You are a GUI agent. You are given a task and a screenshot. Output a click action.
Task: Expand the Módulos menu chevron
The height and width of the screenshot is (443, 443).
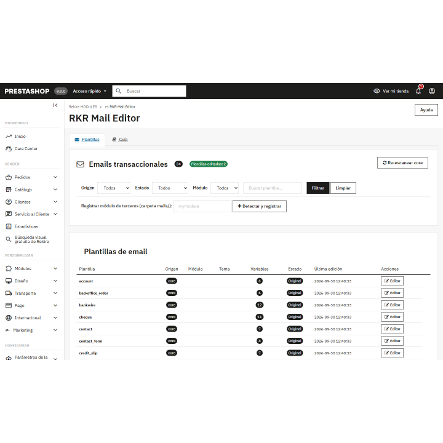(55, 268)
